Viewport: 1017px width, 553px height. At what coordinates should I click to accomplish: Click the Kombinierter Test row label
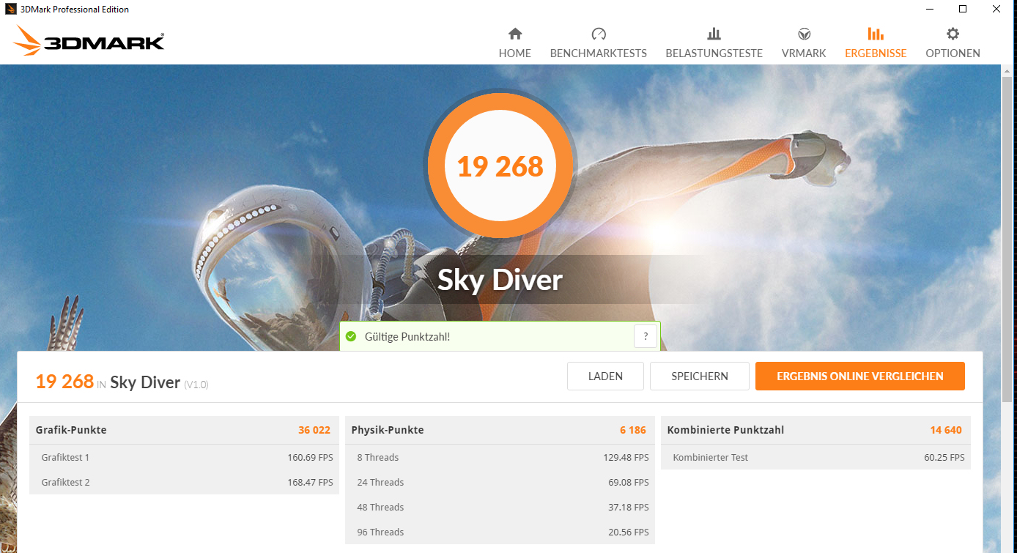(710, 458)
